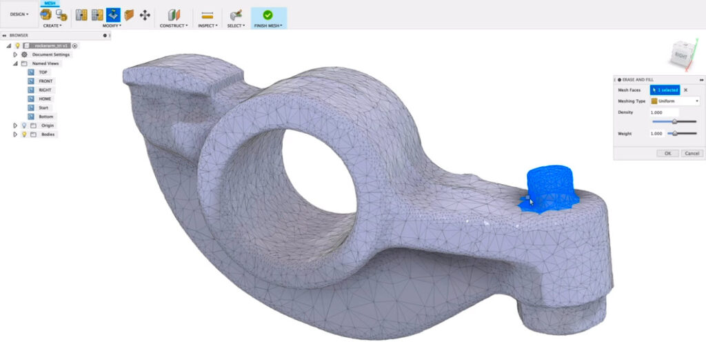Screen dimensions: 706x342
Task: Click the Construct plane icon
Action: tap(174, 15)
